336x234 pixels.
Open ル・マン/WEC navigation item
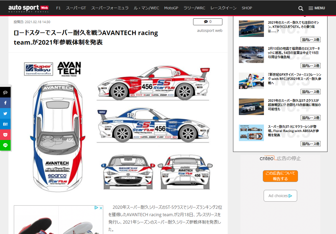click(x=146, y=8)
